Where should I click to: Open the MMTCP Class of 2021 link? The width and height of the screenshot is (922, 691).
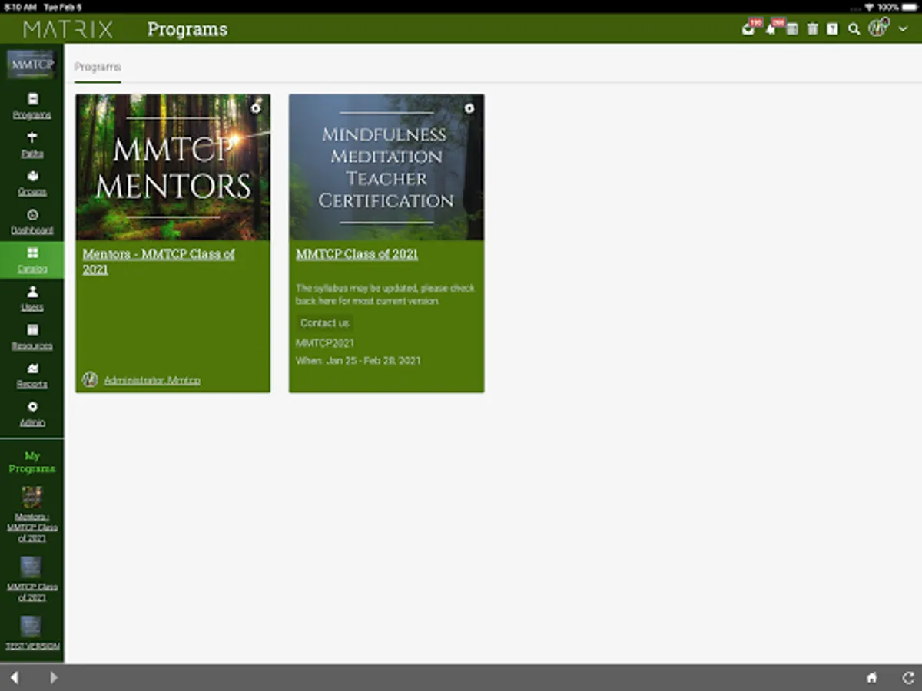pyautogui.click(x=357, y=254)
